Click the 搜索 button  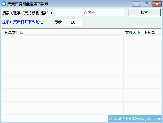pos(144,12)
